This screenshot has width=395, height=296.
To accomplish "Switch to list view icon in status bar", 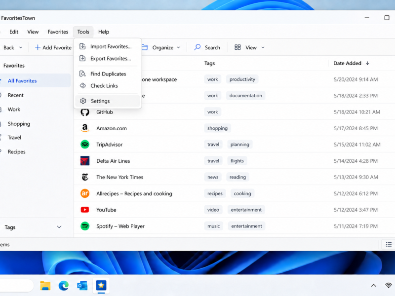I will click(389, 244).
